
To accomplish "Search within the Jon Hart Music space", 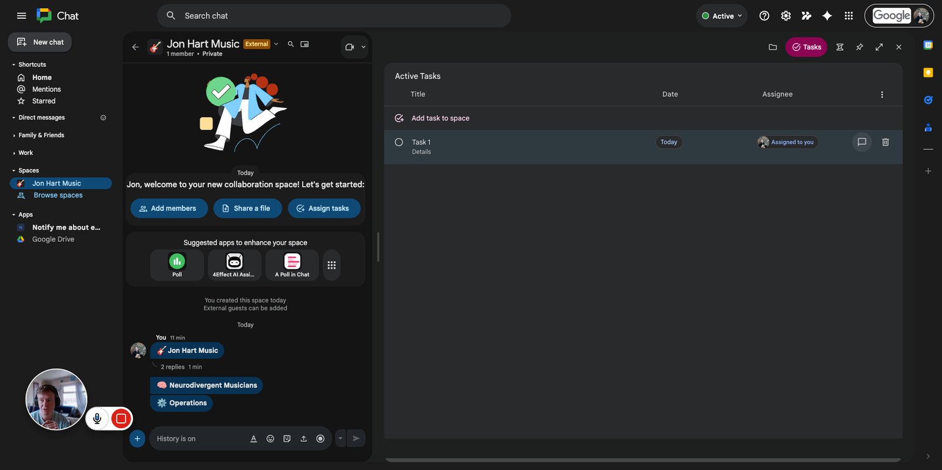I will [x=290, y=44].
